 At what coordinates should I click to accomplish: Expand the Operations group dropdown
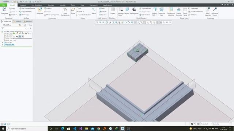(9, 18)
